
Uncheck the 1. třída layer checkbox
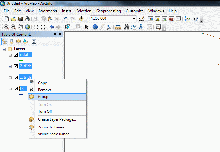tap(16, 77)
